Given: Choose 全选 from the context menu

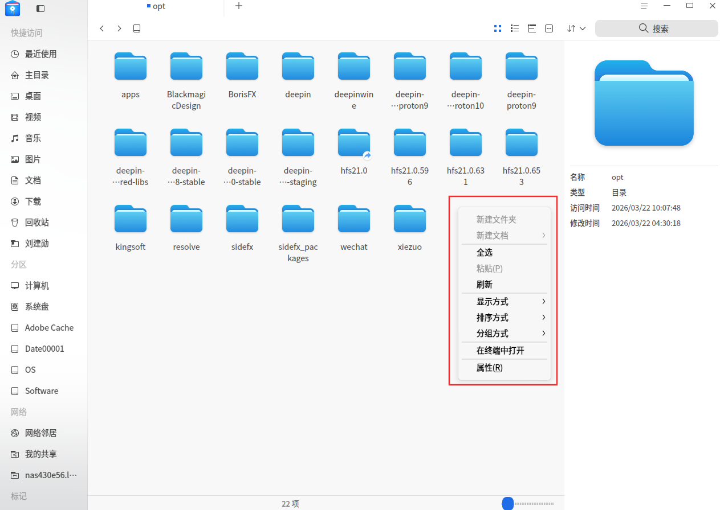Looking at the screenshot, I should tap(485, 253).
